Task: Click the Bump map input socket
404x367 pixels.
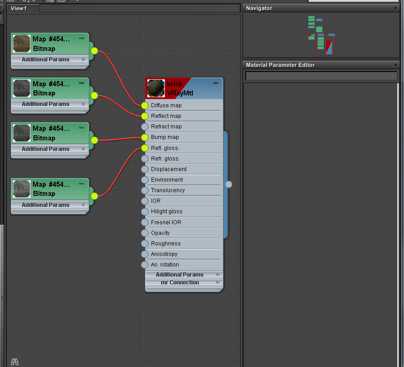Action: pyautogui.click(x=145, y=137)
